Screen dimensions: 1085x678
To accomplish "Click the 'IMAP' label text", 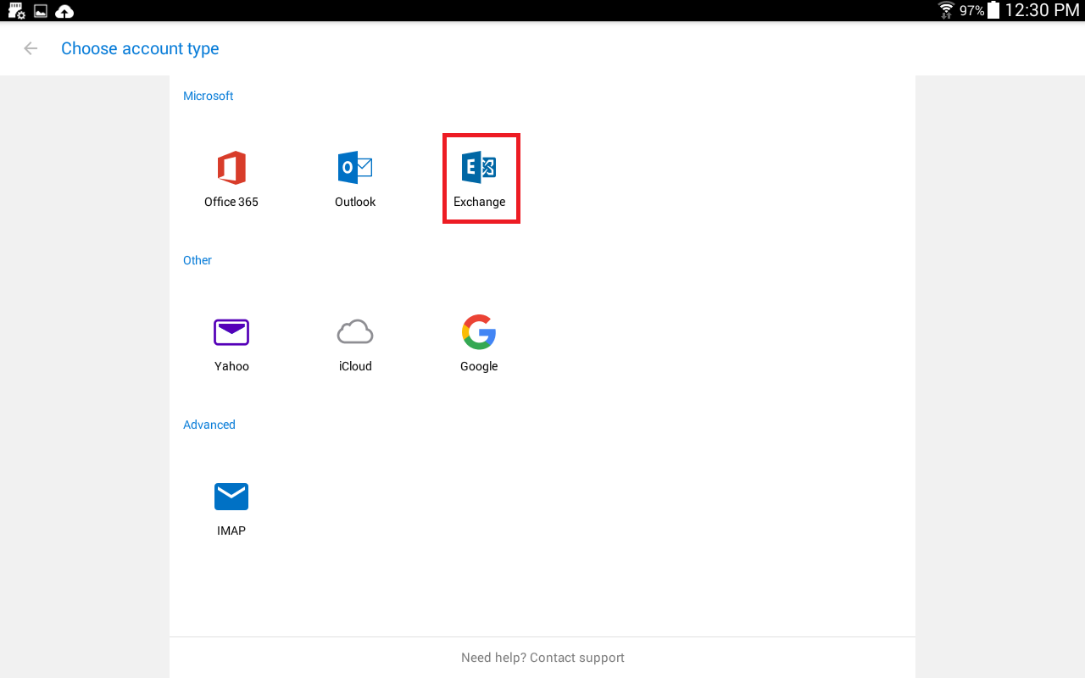I will (231, 531).
